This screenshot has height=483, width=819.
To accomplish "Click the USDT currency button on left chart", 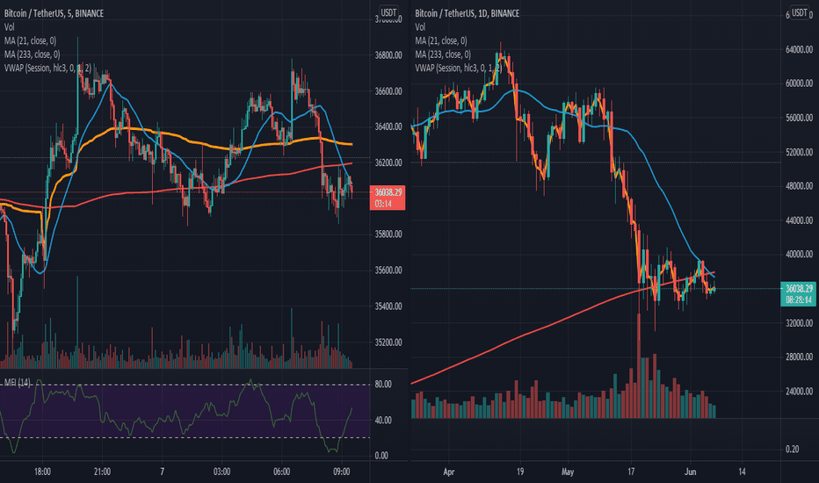I will (x=388, y=12).
